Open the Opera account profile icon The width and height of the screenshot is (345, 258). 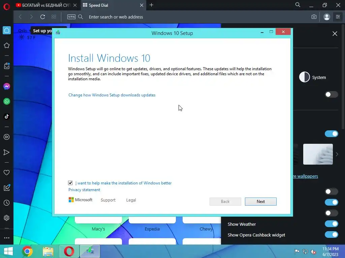point(327,17)
